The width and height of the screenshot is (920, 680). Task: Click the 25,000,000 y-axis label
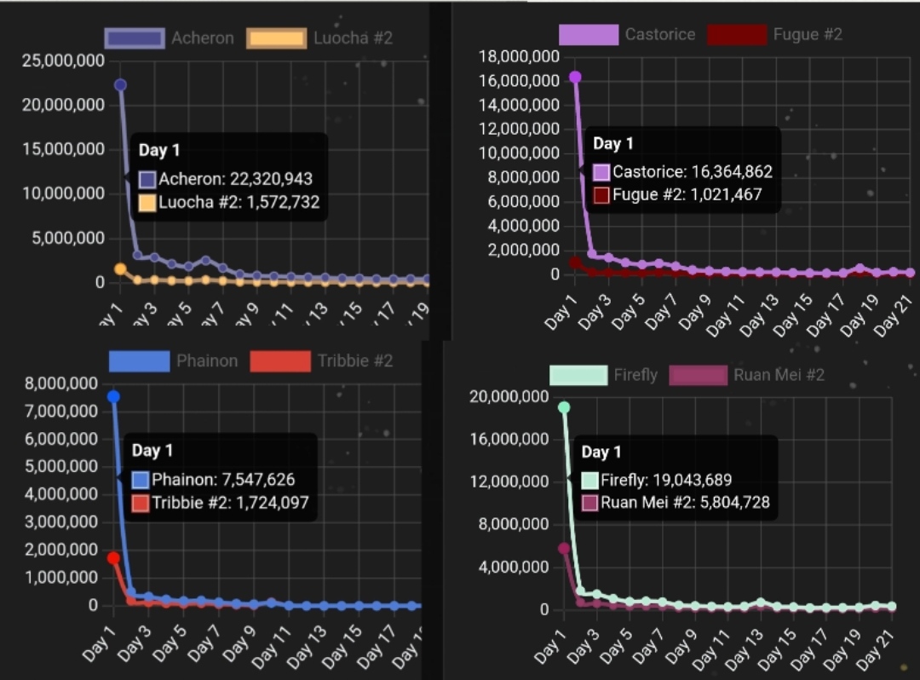pos(63,61)
